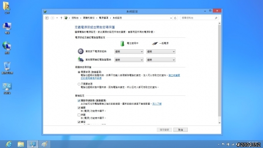
Task: Select 不需要密碼 radio button
Action: click(x=79, y=84)
